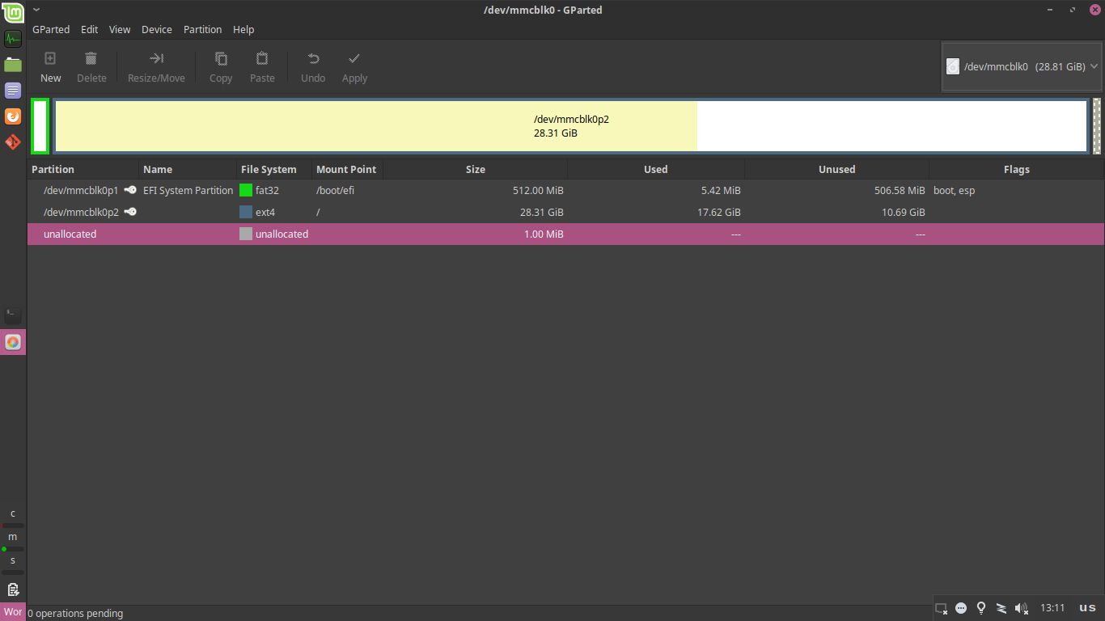
Task: Open the View menu
Action: coord(120,29)
